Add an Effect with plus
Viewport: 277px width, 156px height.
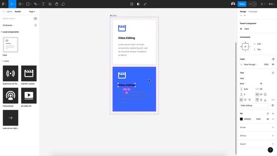tap(273, 136)
